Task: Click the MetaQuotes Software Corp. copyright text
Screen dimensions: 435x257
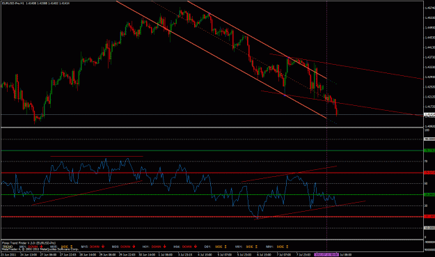Action: tap(40, 249)
